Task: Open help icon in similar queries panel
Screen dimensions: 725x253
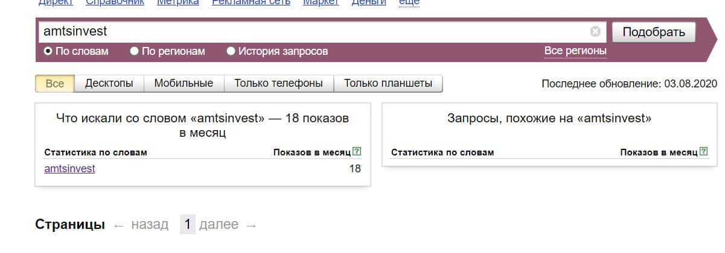Action: [703, 152]
